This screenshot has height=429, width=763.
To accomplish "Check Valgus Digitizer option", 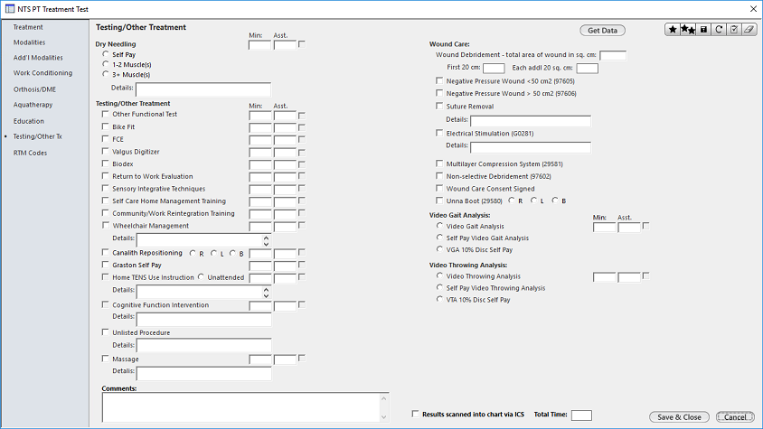I will click(105, 151).
